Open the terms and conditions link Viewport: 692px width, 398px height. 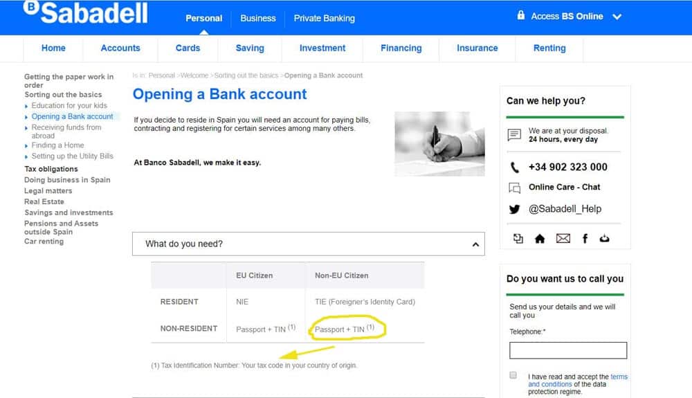[578, 381]
